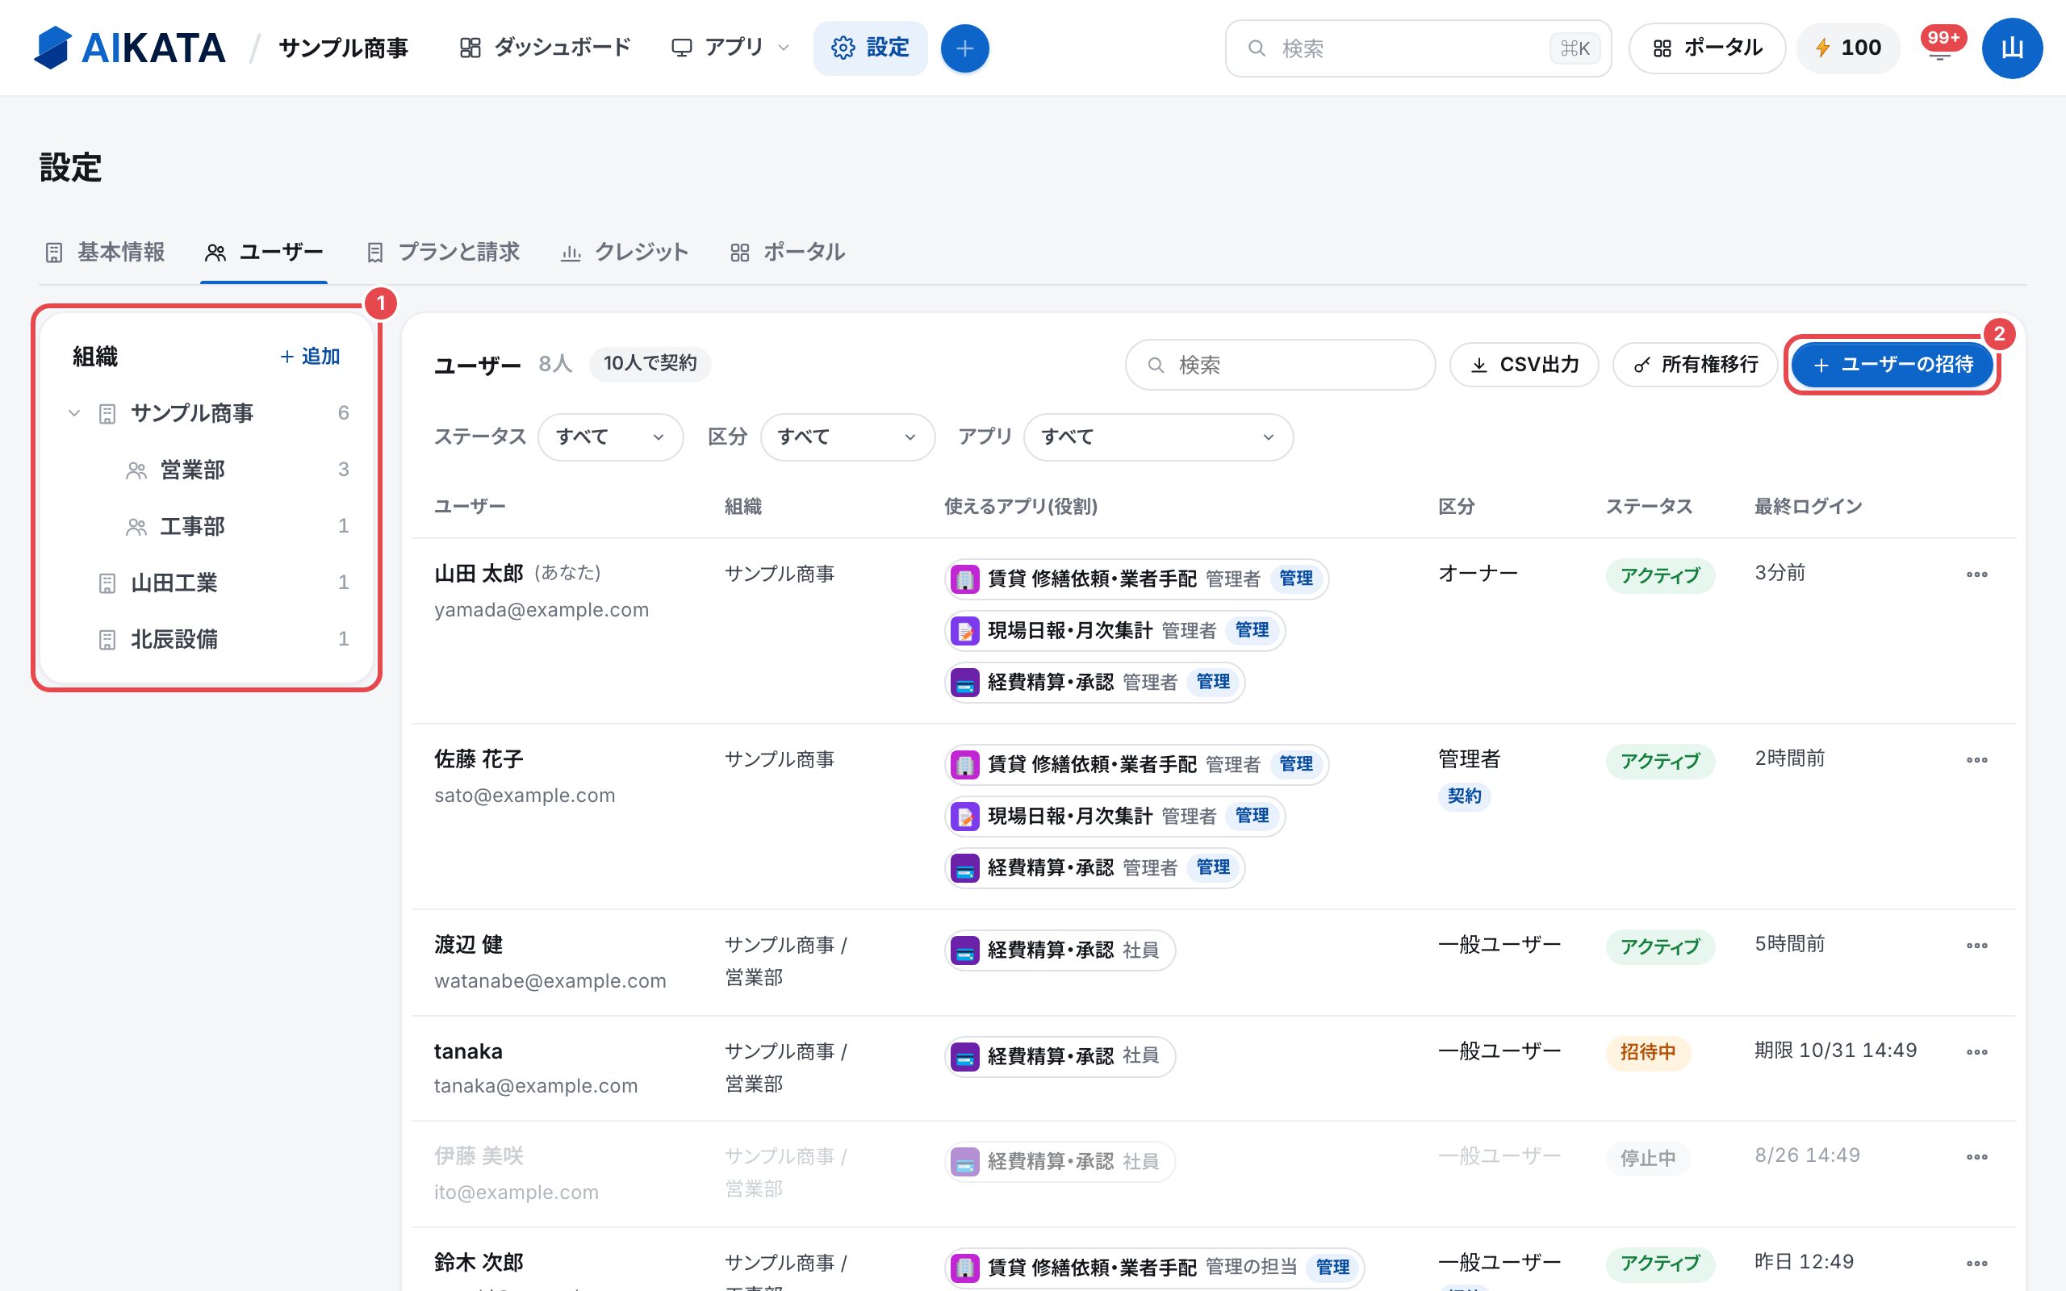Image resolution: width=2066 pixels, height=1291 pixels.
Task: Switch to the クレジット tab
Action: pyautogui.click(x=624, y=252)
